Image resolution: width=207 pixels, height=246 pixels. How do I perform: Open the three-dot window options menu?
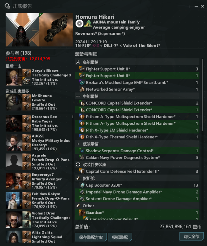190,6
